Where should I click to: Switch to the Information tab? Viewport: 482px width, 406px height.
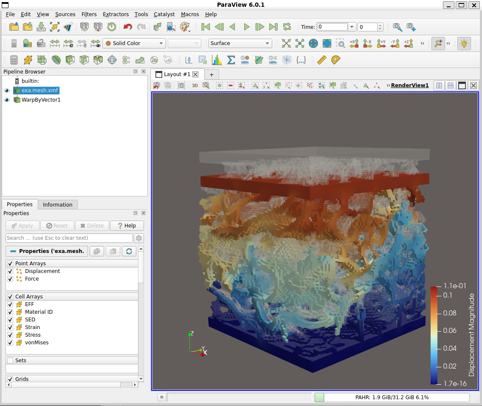(57, 204)
